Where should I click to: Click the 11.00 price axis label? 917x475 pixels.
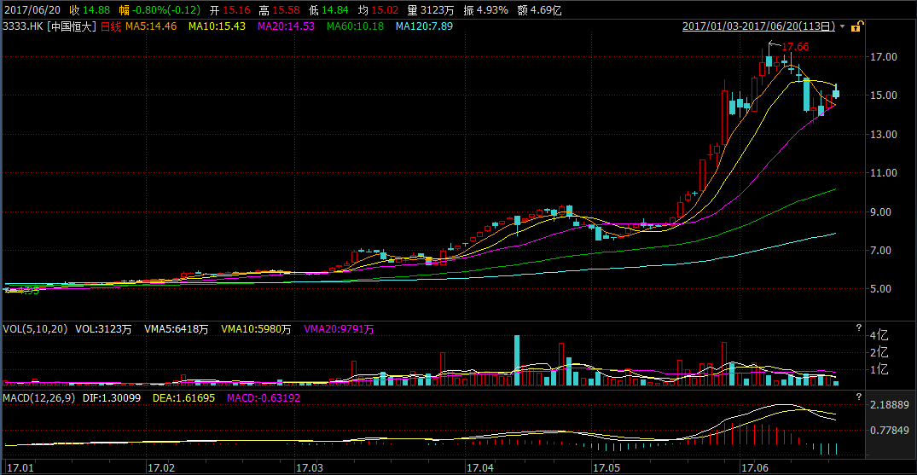click(883, 173)
